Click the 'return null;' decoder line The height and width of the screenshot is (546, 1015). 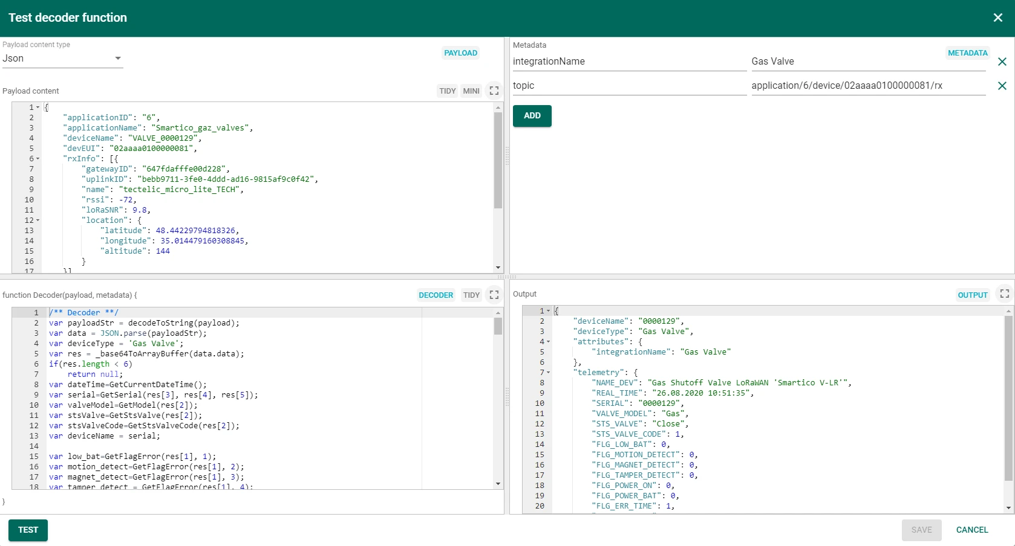[95, 374]
